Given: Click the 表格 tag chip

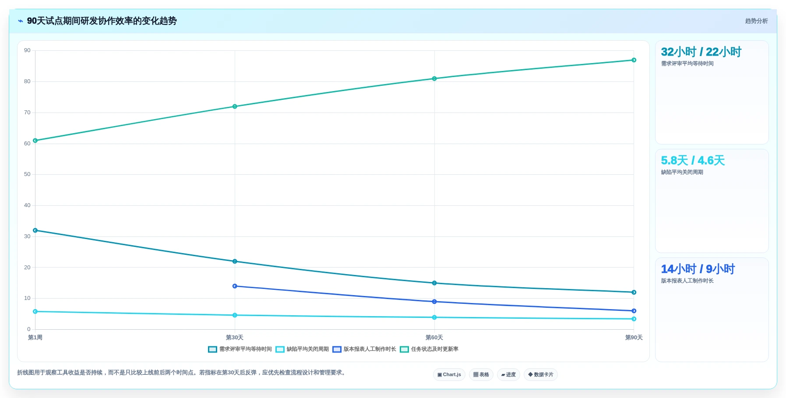Looking at the screenshot, I should pos(481,375).
